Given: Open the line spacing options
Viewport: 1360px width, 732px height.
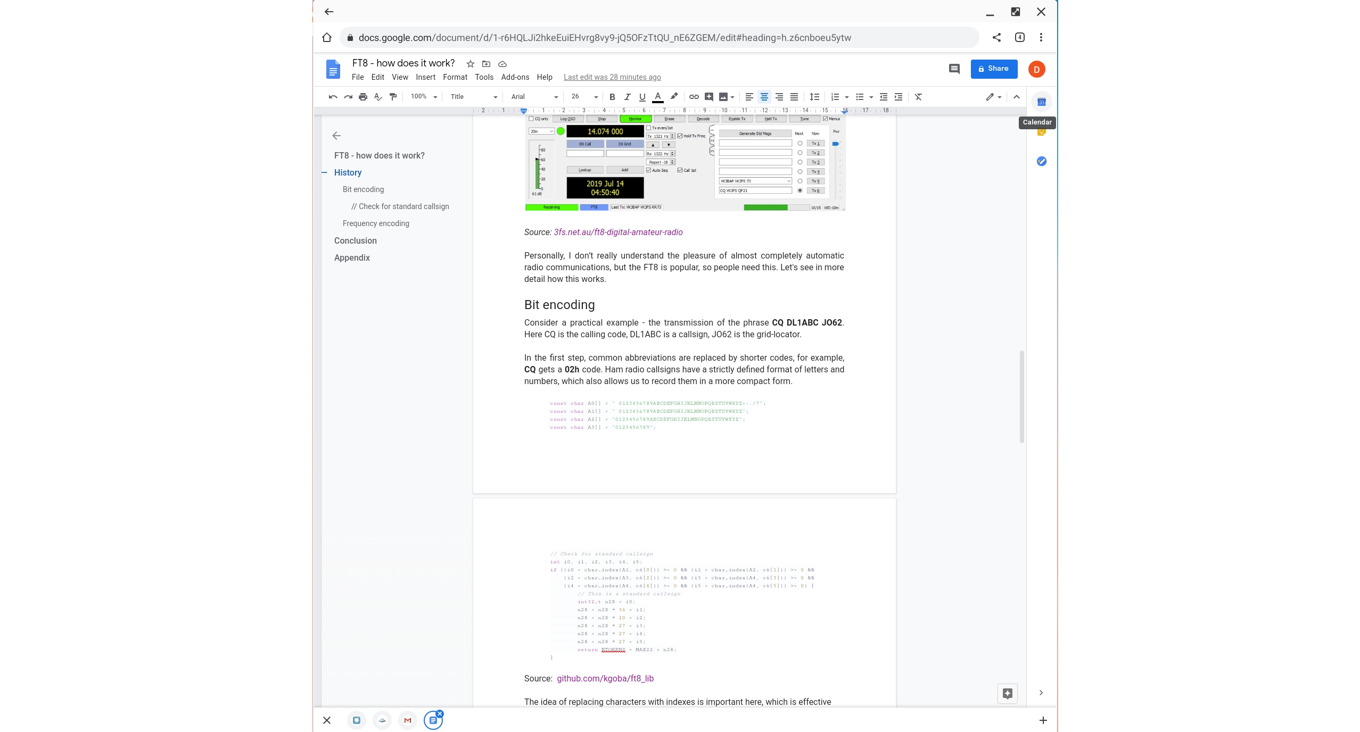Looking at the screenshot, I should 814,97.
